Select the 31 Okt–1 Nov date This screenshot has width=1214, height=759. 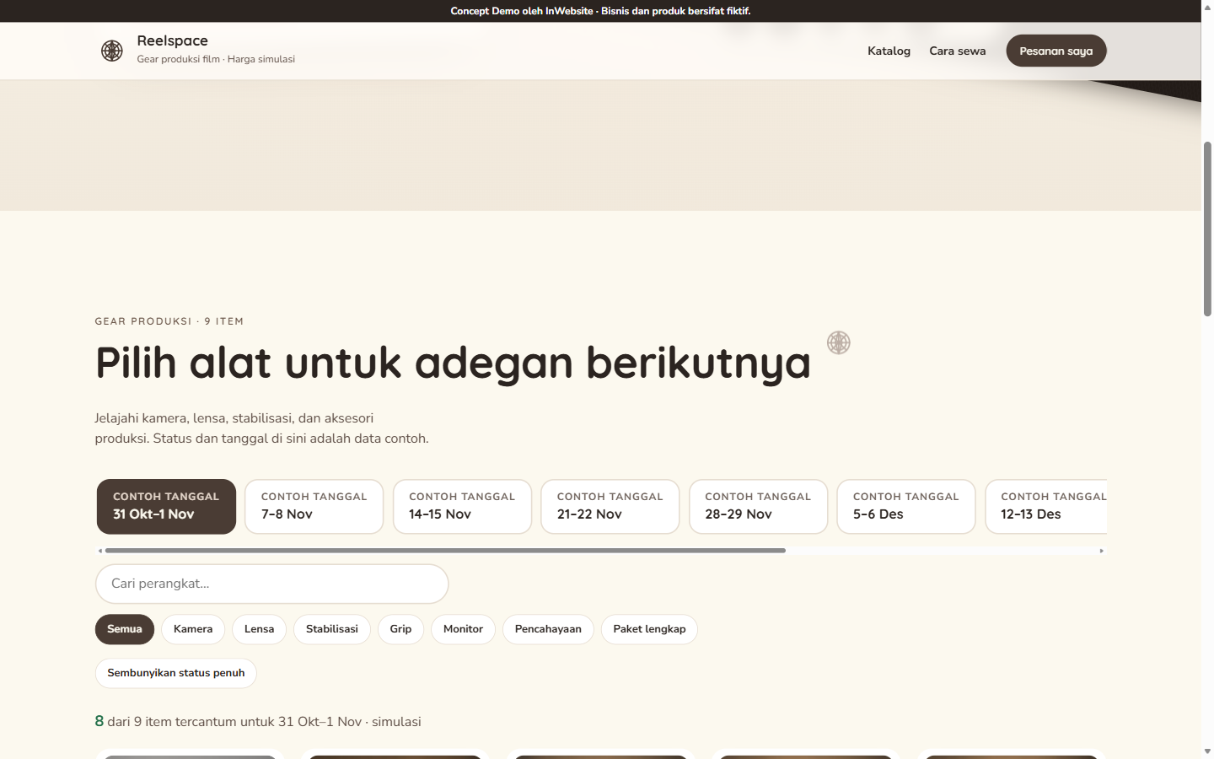coord(166,506)
